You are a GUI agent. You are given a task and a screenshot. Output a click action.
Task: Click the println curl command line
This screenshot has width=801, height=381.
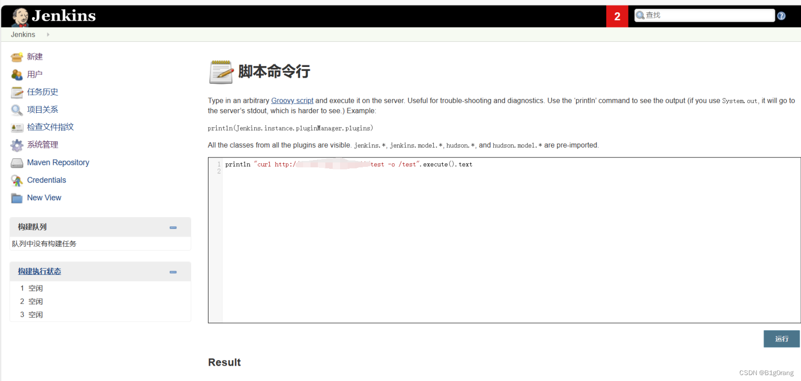tap(348, 164)
